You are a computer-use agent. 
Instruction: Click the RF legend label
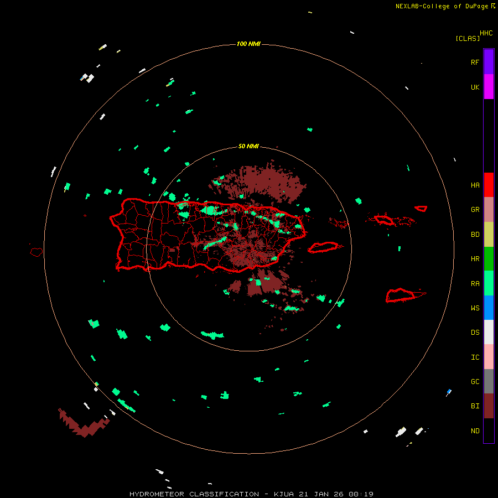[475, 62]
